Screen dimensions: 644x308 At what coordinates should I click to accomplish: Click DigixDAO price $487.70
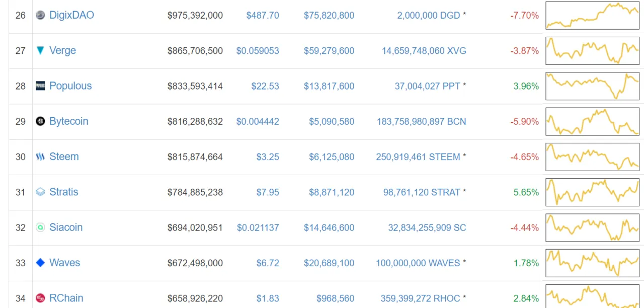[263, 16]
